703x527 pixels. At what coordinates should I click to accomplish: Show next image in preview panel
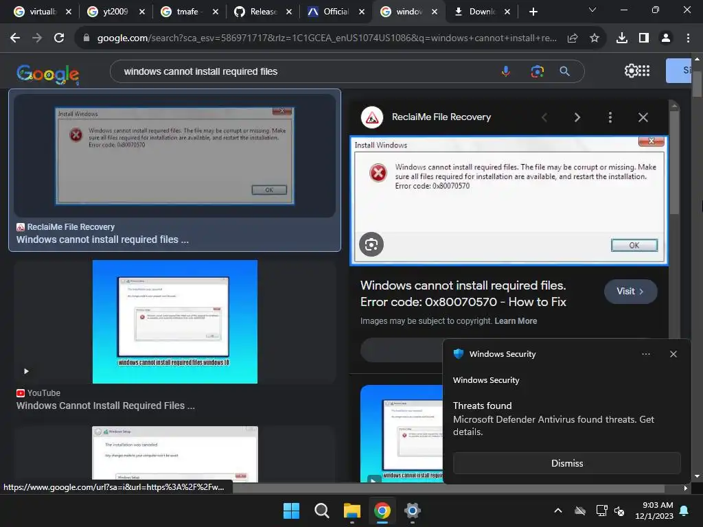point(577,117)
